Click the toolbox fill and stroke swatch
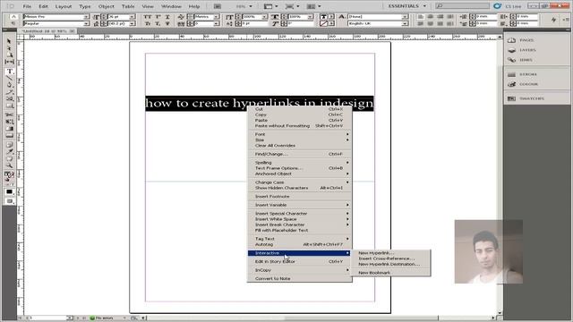The width and height of the screenshot is (573, 322). click(9, 175)
